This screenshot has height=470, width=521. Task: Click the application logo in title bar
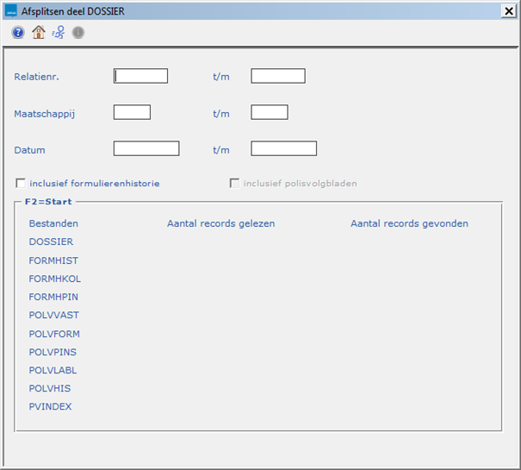[11, 10]
